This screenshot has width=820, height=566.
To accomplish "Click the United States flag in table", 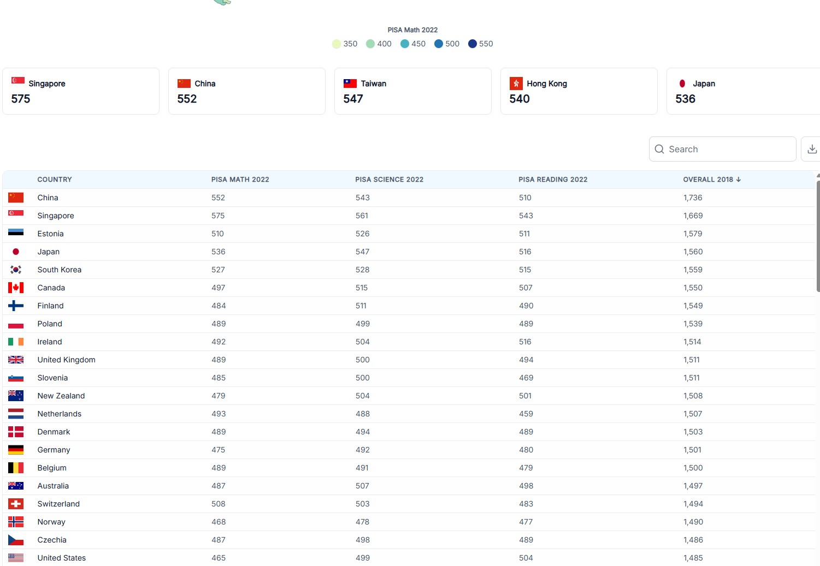I will click(16, 558).
